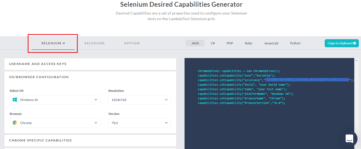Select JAVA as code language
Viewport: 361px width, 149px height.
195,43
